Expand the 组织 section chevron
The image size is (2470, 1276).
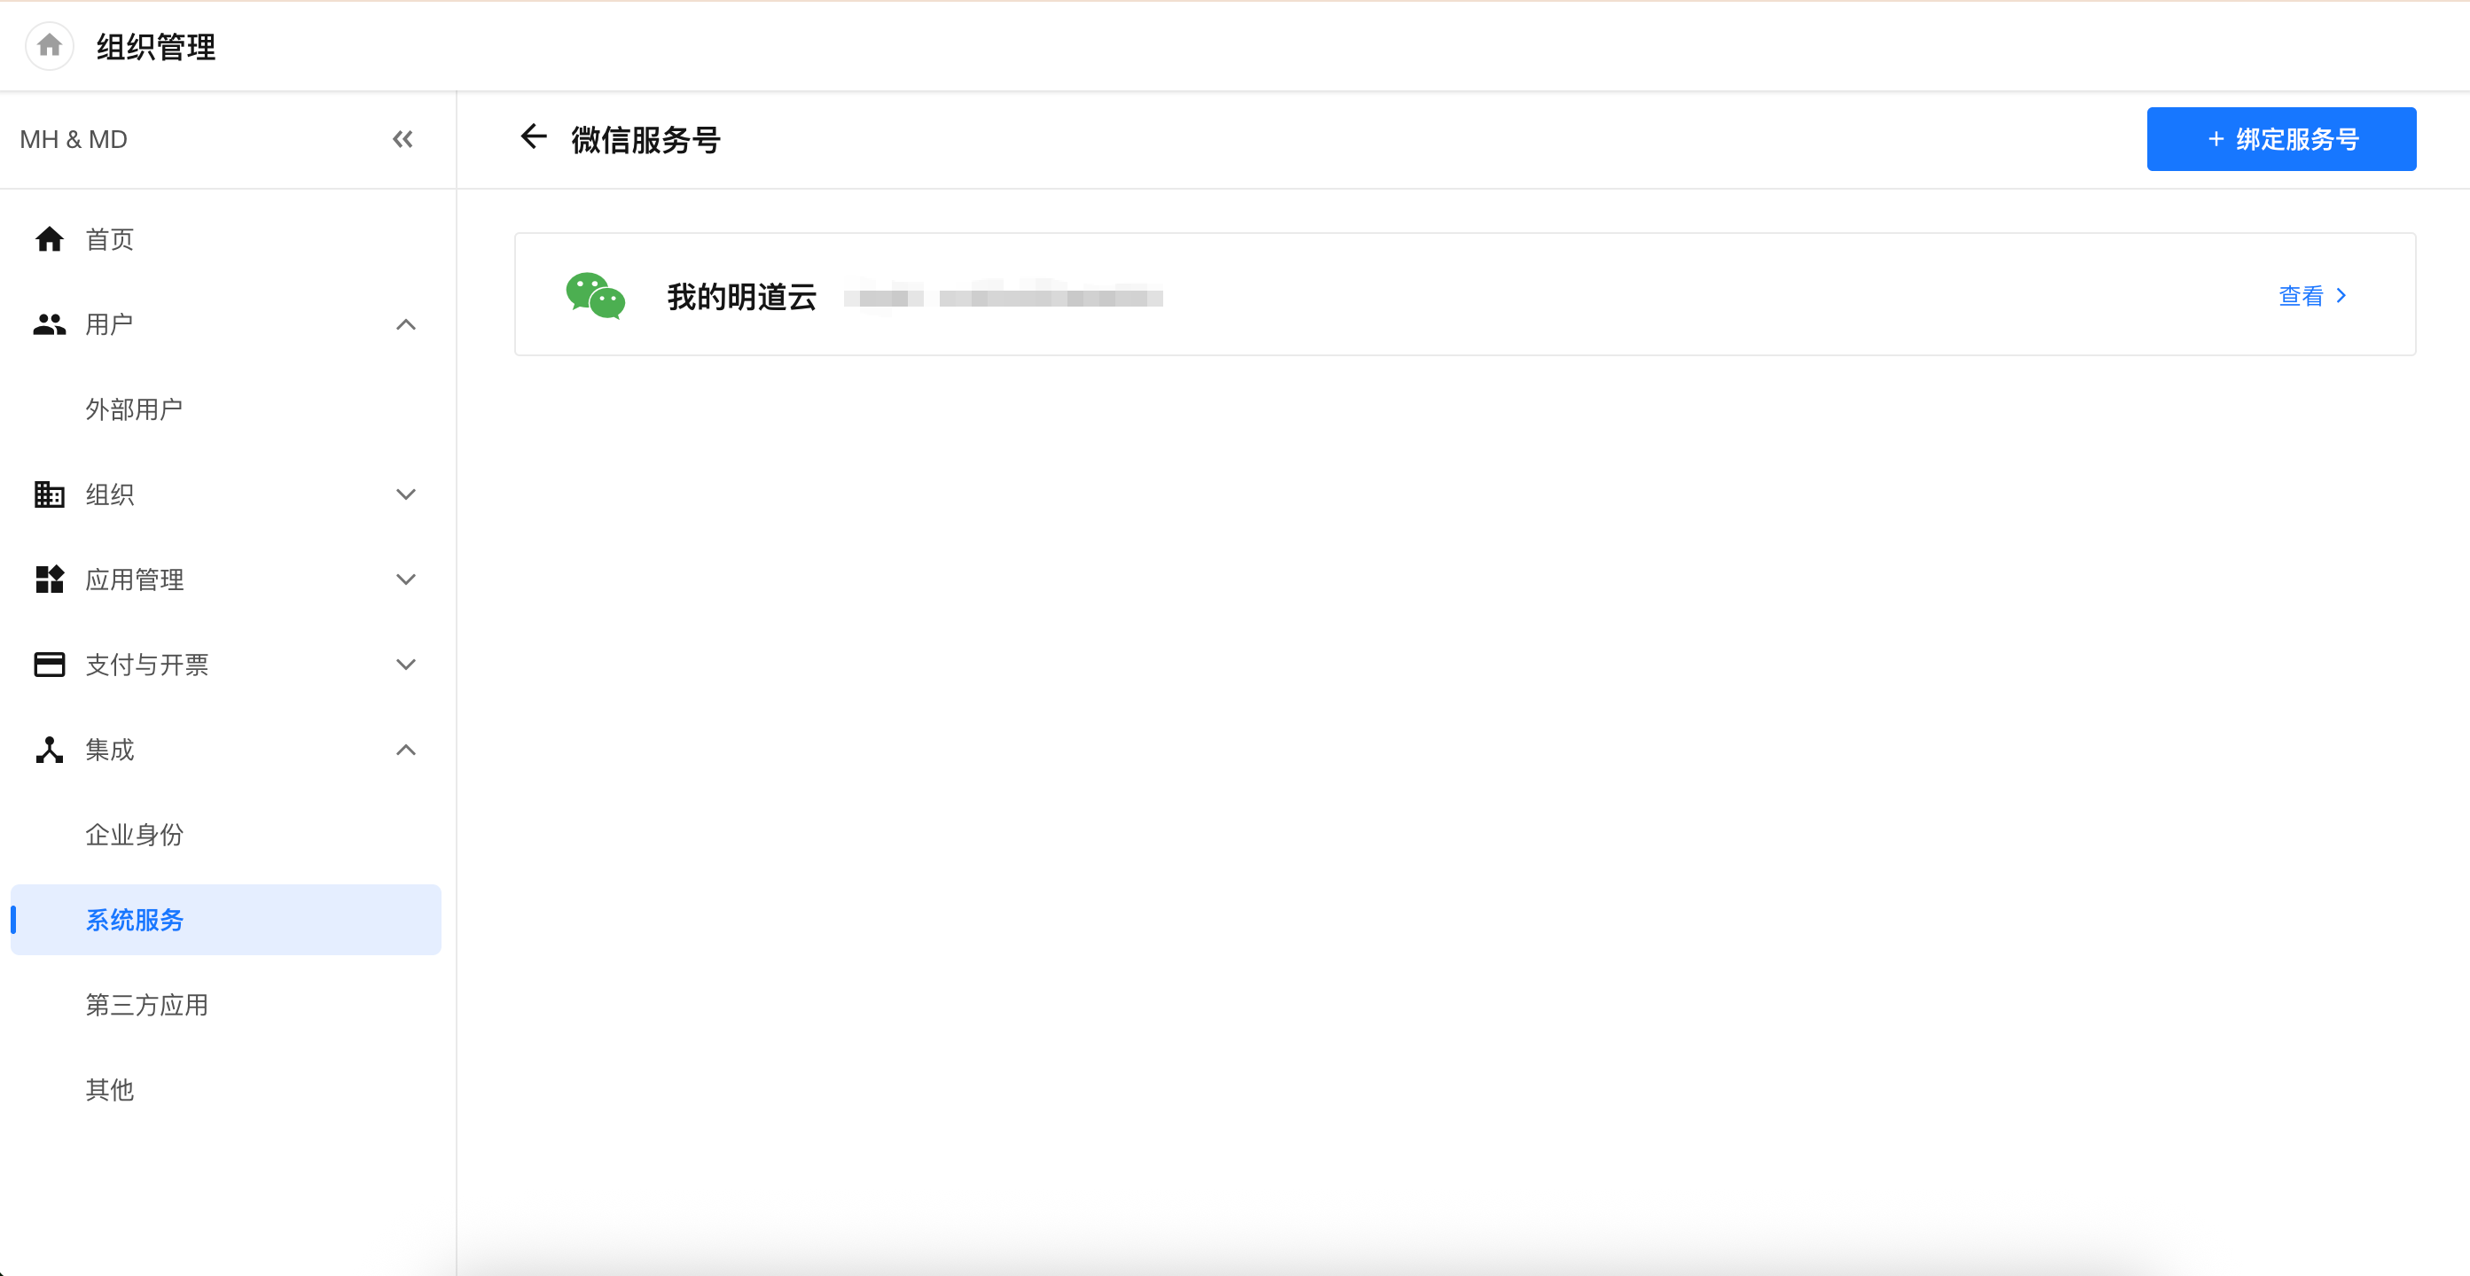[x=405, y=494]
